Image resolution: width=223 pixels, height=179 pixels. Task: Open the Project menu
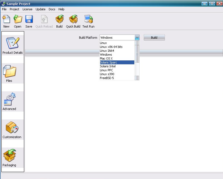14,9
